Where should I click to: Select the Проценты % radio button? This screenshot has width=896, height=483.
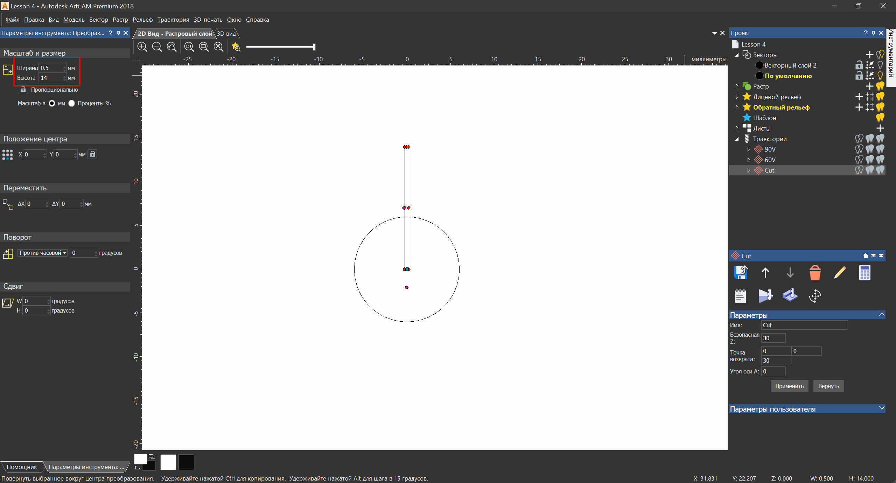[72, 103]
